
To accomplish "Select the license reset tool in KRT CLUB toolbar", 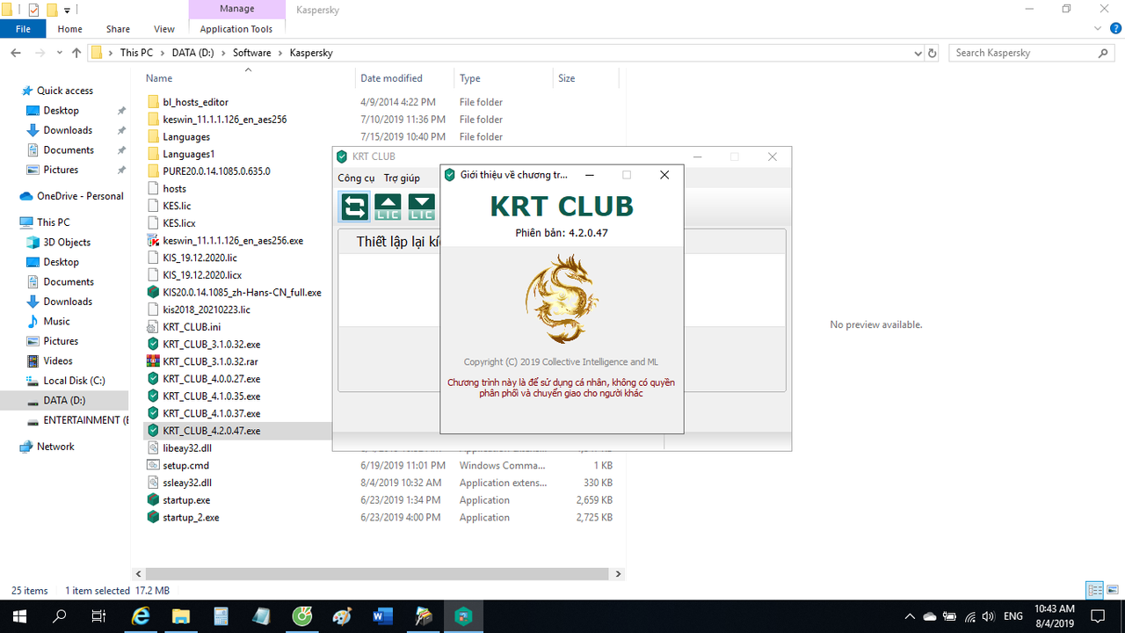I will point(353,207).
